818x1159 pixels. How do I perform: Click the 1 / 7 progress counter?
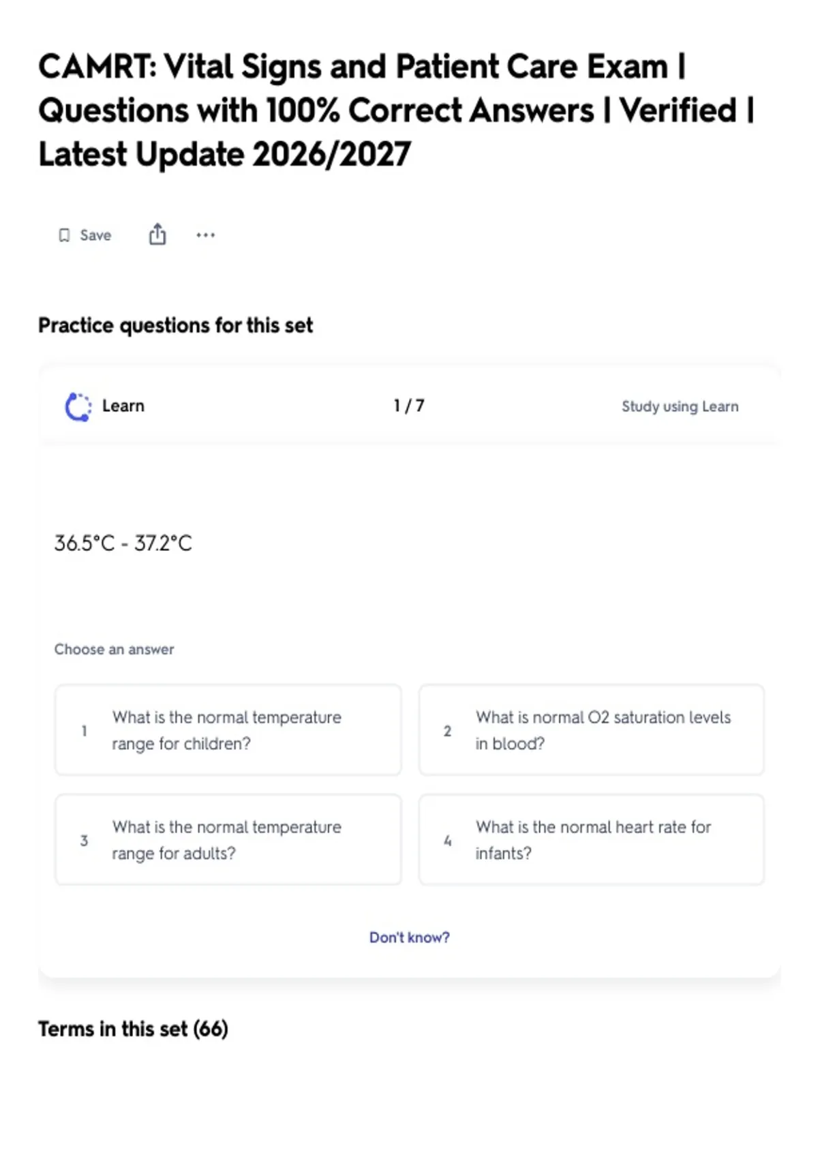[409, 406]
